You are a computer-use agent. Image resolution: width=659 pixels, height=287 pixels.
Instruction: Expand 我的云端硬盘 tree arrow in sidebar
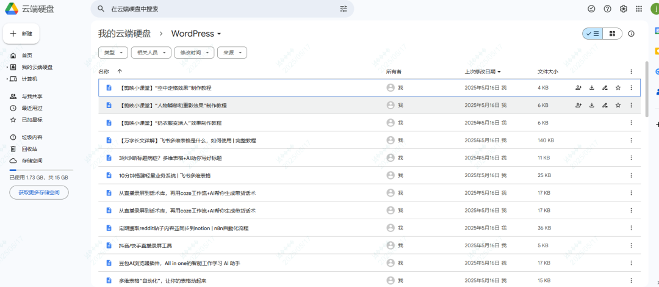pyautogui.click(x=7, y=67)
